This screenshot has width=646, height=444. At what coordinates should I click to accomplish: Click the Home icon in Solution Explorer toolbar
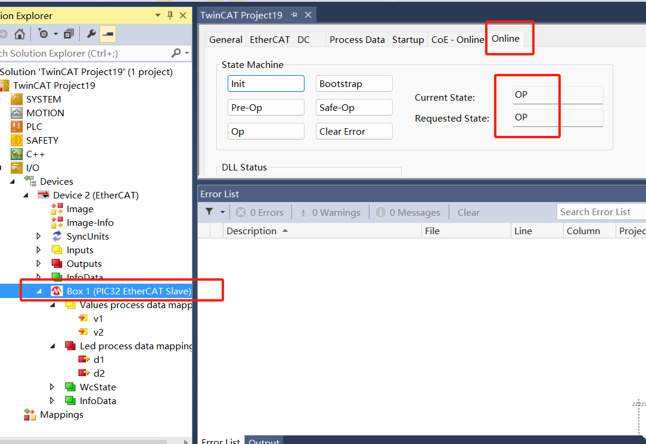pyautogui.click(x=19, y=34)
